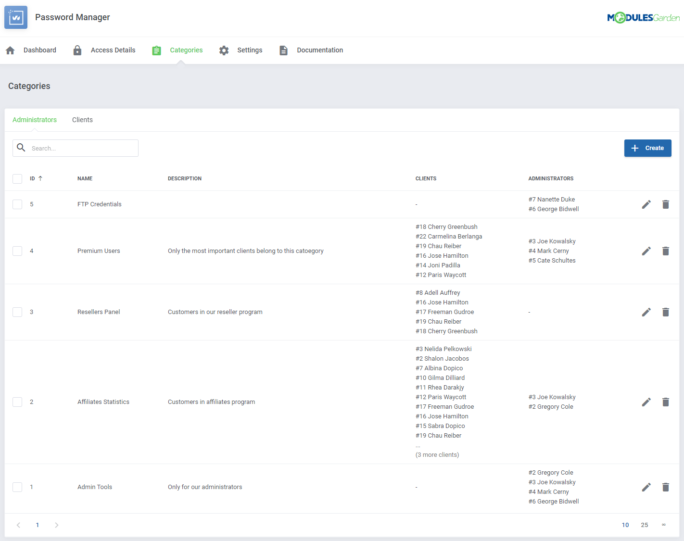Edit the Affiliates Statistics category
This screenshot has width=684, height=541.
(646, 402)
